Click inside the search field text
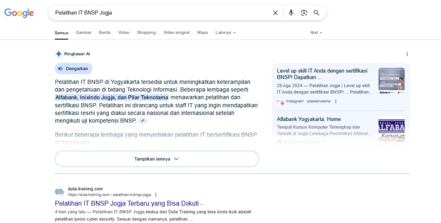Viewport: 441px width, 223px height. [x=84, y=12]
